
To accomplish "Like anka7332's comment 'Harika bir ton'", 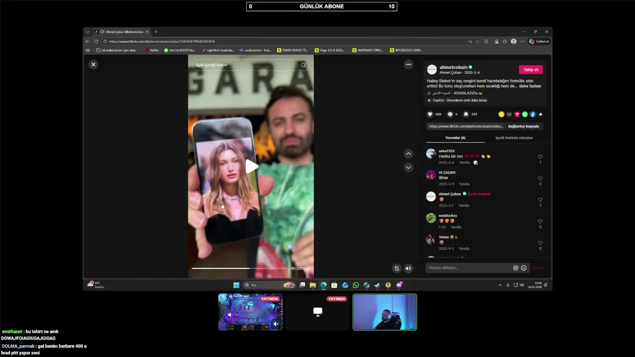I will 540,157.
